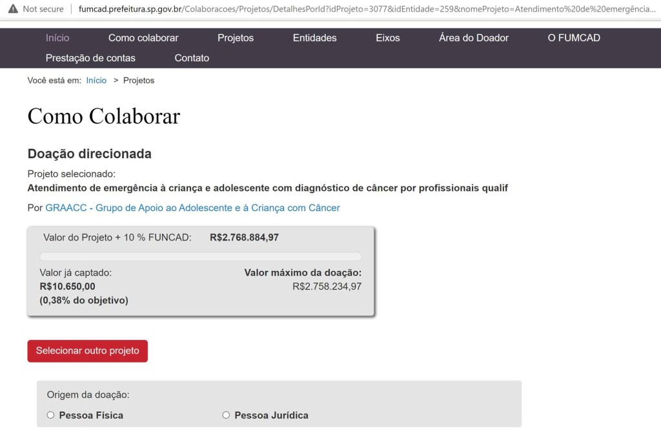Open the Entidades menu item
Screen dimensions: 661x447
[314, 38]
